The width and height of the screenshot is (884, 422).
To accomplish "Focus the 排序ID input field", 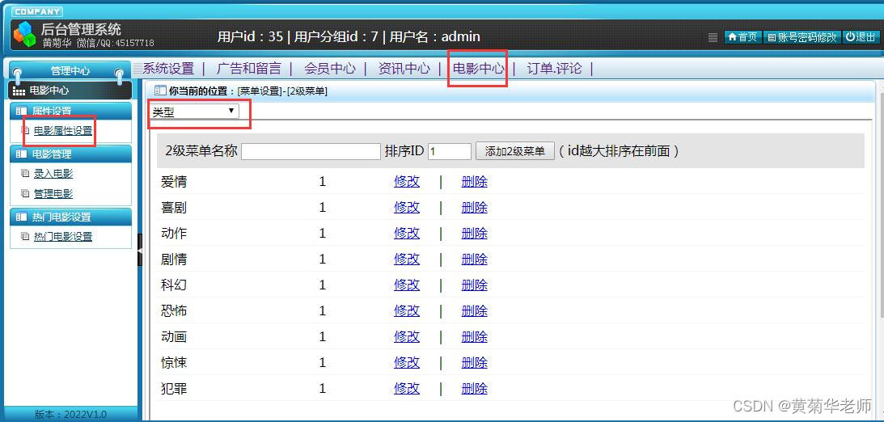I will point(450,151).
